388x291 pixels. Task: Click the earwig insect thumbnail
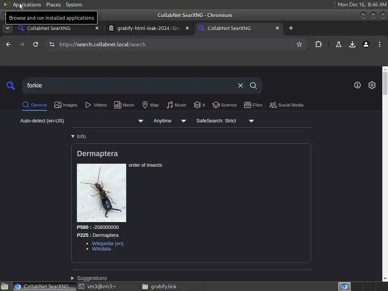coord(102,193)
